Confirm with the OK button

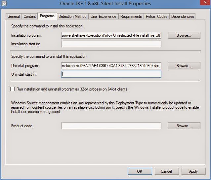coord(140,171)
